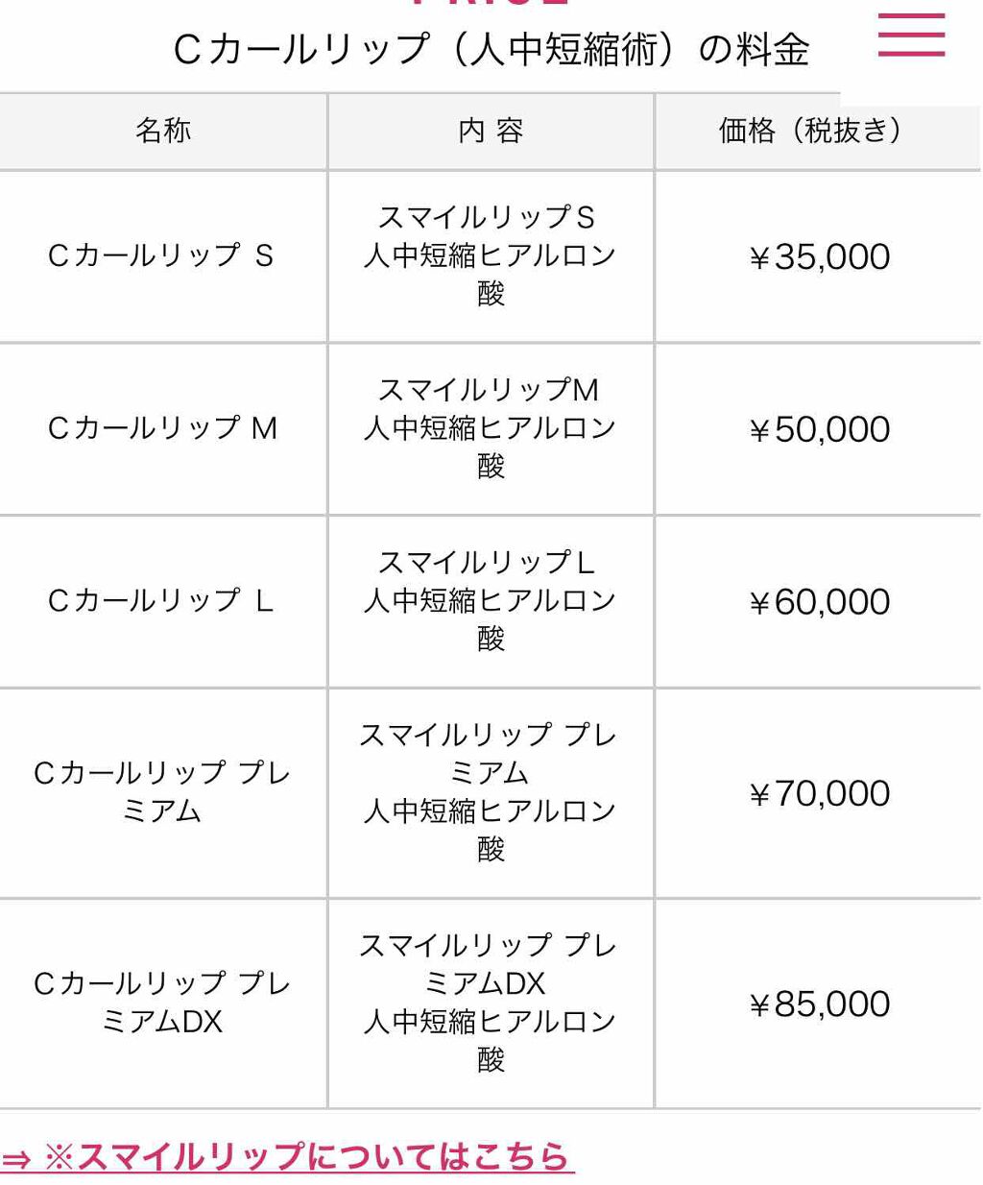Viewport: 983px width, 1185px height.
Task: Select the Cカールリップ M name cell
Action: pyautogui.click(x=162, y=428)
